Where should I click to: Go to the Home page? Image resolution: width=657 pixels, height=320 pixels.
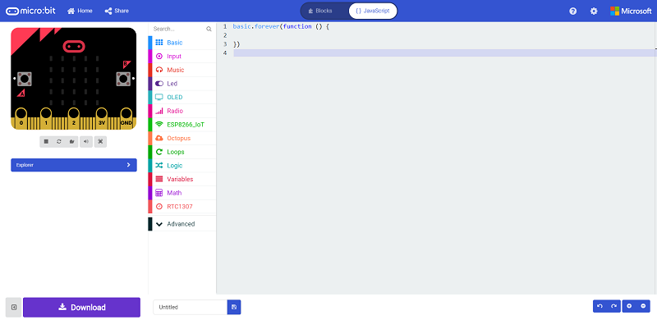pyautogui.click(x=80, y=11)
